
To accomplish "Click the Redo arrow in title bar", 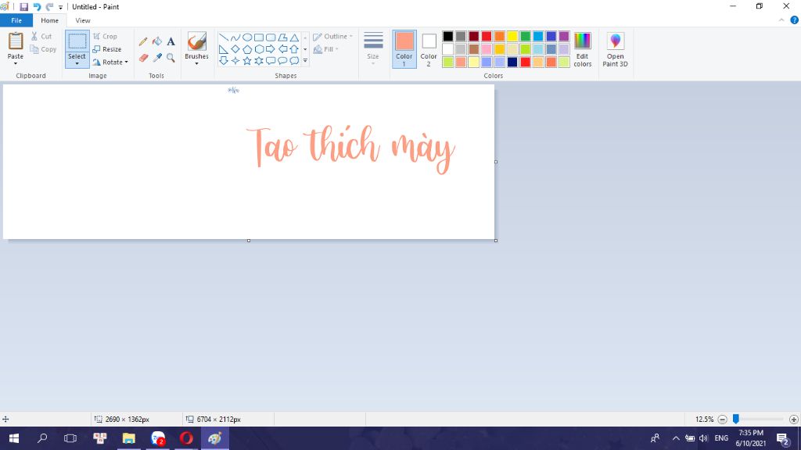I will (49, 6).
